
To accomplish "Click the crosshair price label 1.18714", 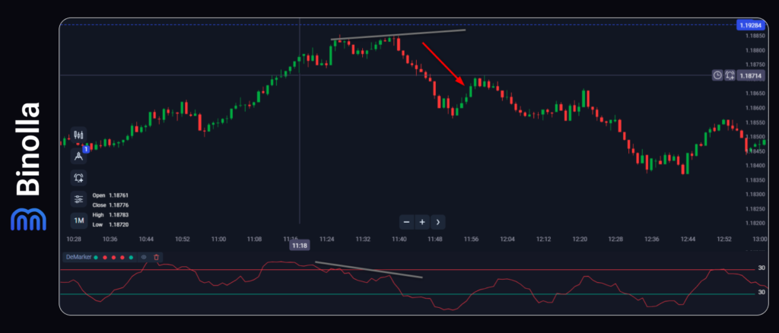I will pyautogui.click(x=750, y=75).
